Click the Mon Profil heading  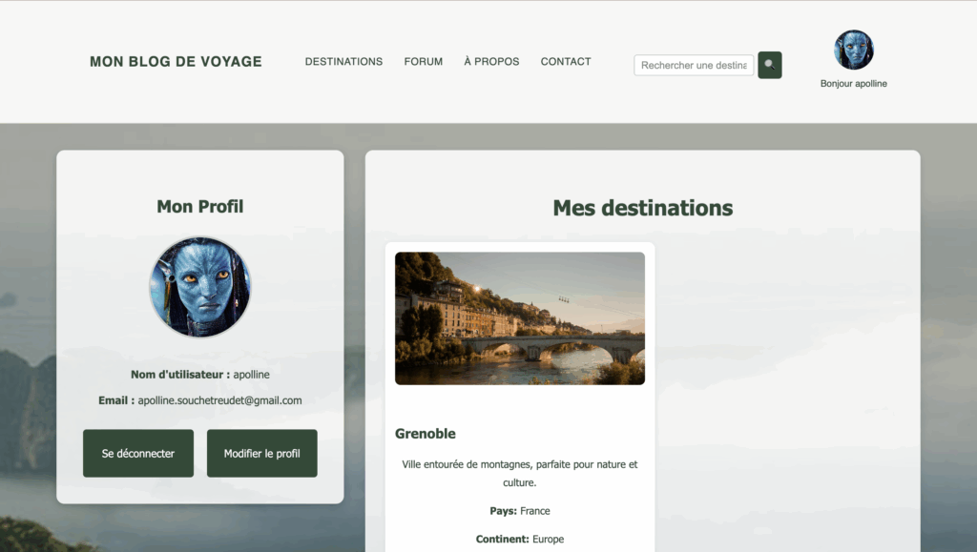tap(200, 207)
